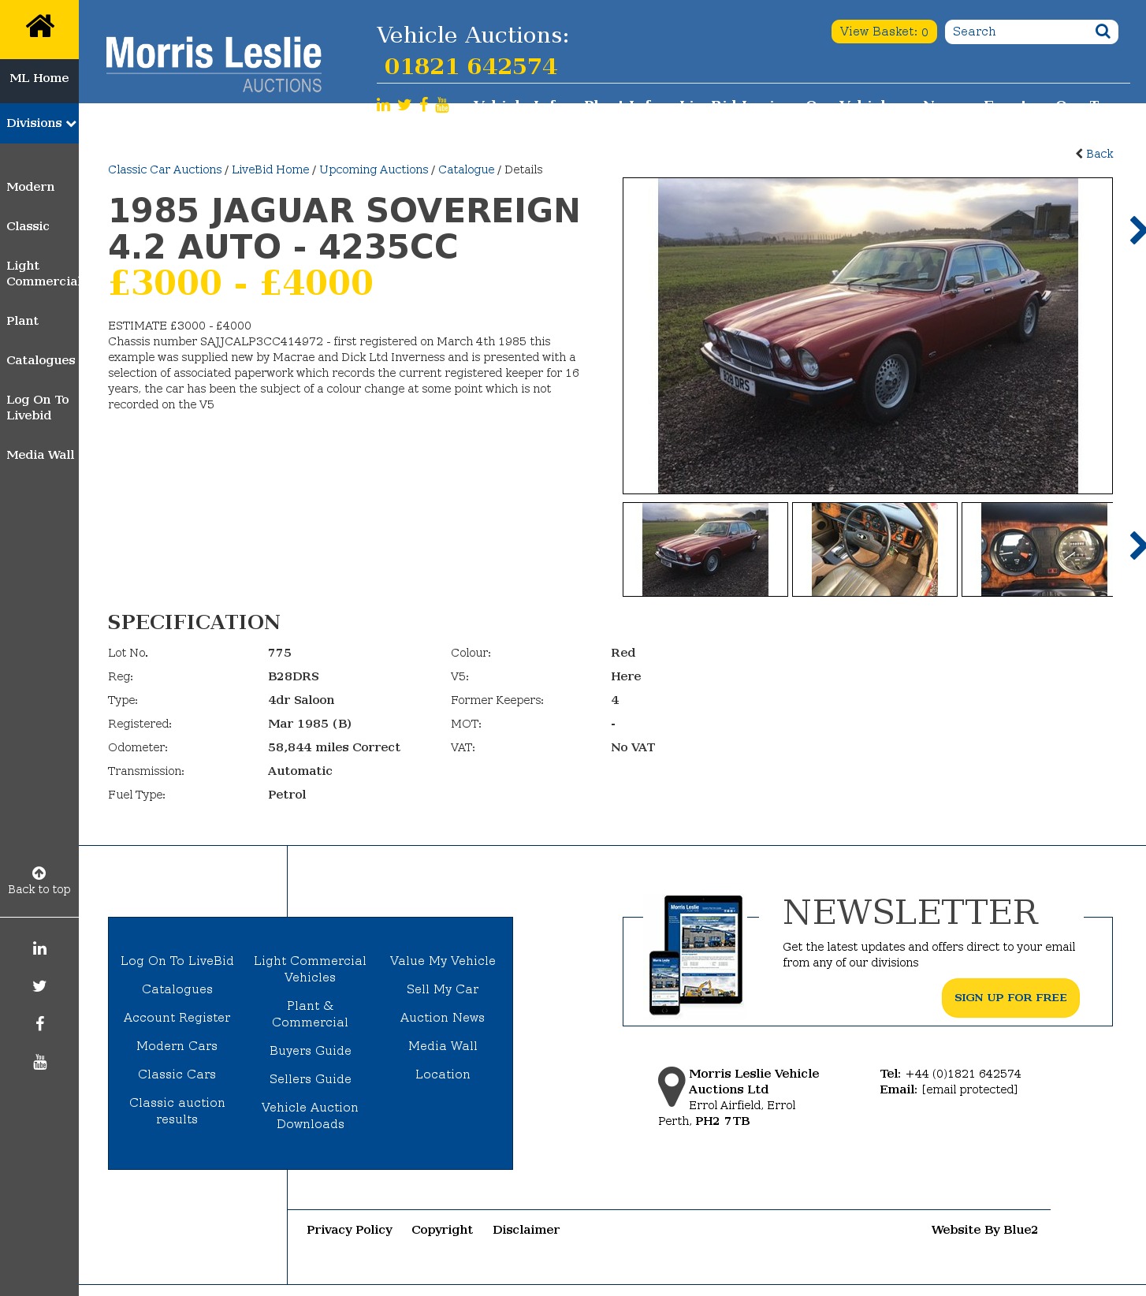
Task: Select red Jaguar exterior thumbnail
Action: pyautogui.click(x=705, y=549)
